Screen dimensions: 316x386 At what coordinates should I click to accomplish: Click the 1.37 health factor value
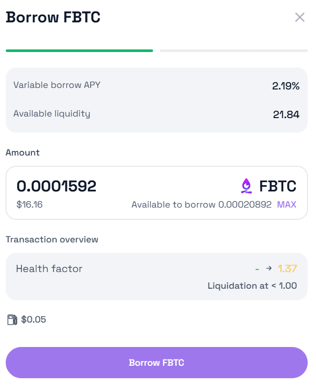click(x=287, y=268)
